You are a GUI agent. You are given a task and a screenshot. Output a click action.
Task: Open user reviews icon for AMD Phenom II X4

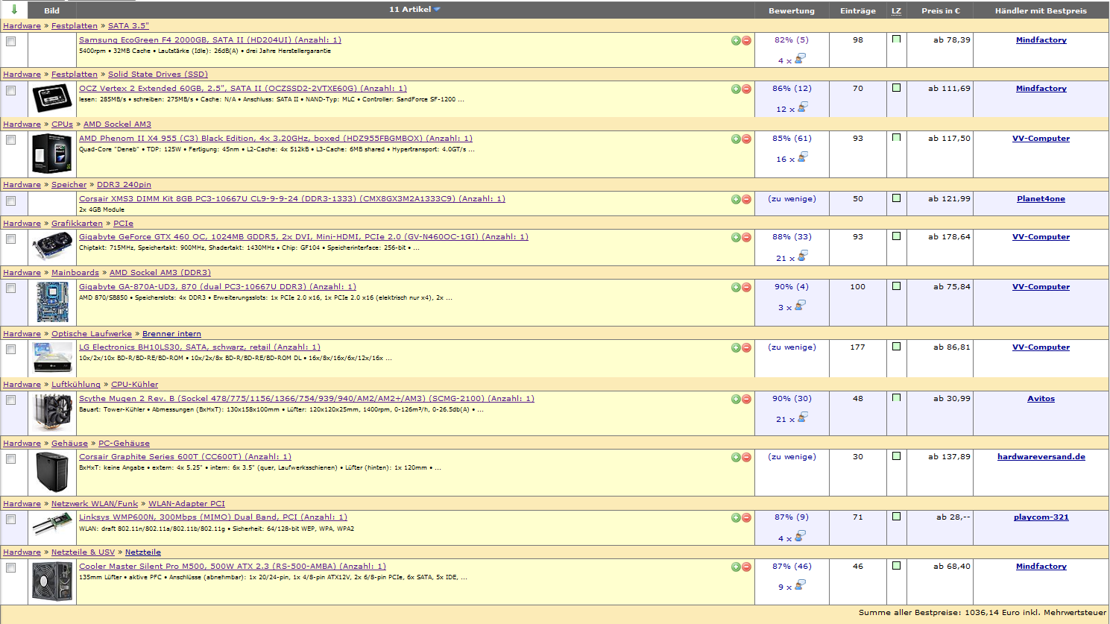click(x=803, y=157)
